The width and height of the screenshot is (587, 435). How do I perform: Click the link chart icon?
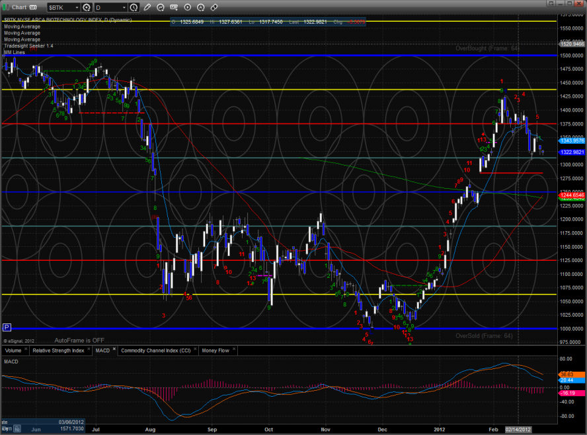[x=214, y=7]
